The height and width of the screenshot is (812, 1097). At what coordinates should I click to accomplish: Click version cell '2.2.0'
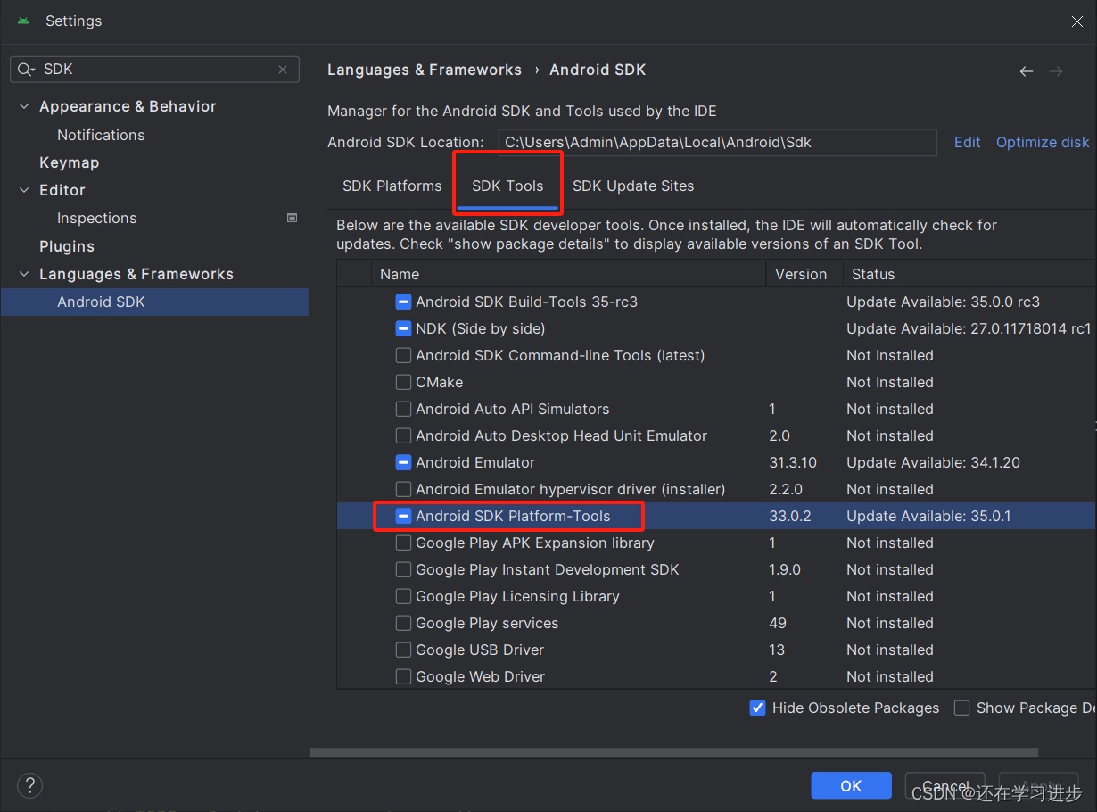pyautogui.click(x=786, y=489)
